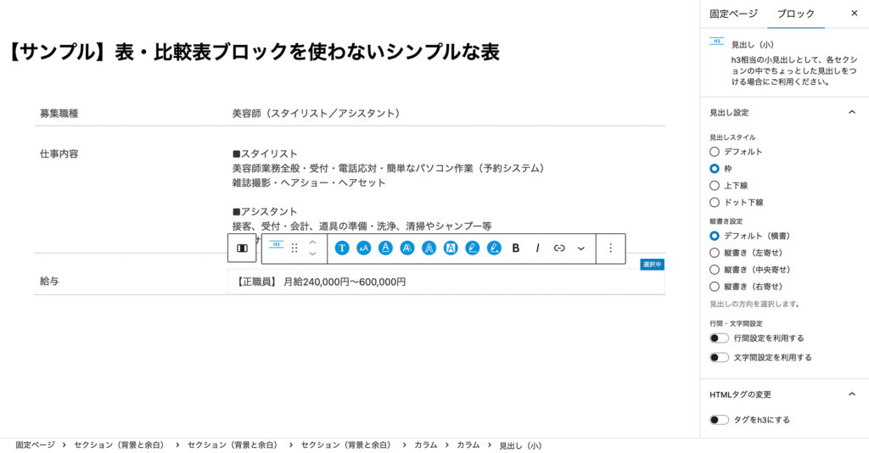Click the カラム breadcrumb before 見出し（小）
The image size is (869, 453).
468,445
